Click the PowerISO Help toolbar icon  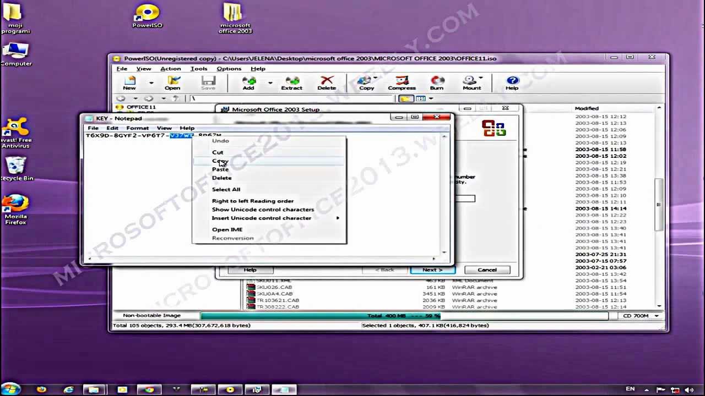tap(512, 83)
